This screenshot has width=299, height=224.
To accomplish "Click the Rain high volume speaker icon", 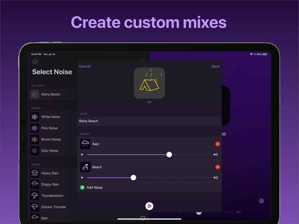I will 216,154.
